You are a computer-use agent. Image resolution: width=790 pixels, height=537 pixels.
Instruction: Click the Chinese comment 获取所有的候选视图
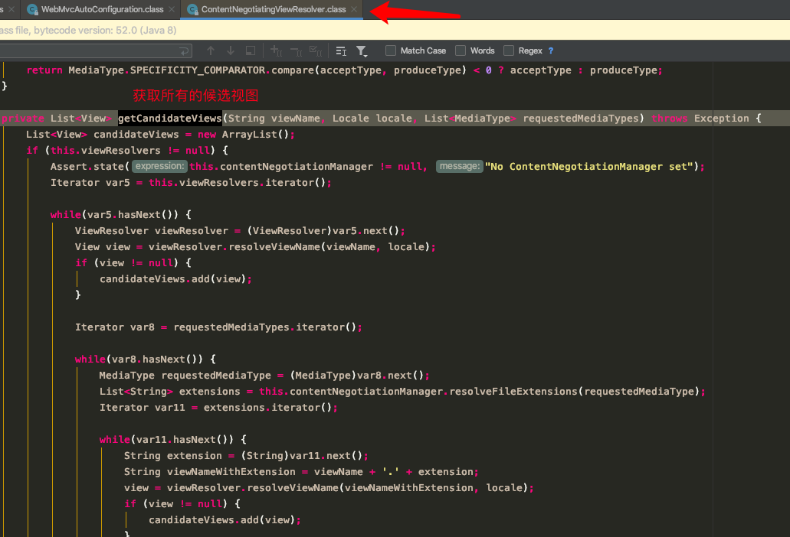195,96
